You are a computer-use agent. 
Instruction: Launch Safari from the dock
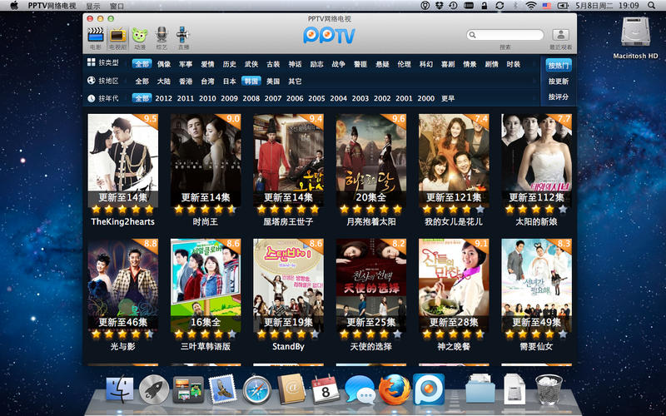pyautogui.click(x=256, y=389)
